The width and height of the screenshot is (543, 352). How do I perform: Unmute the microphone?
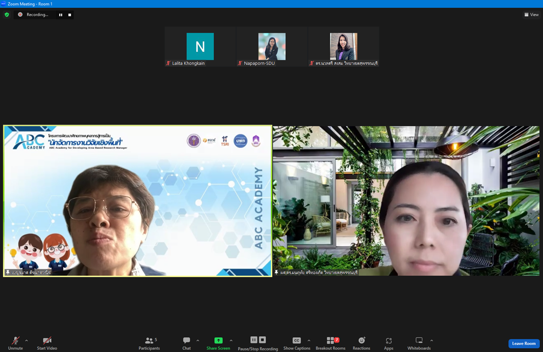[x=15, y=342]
